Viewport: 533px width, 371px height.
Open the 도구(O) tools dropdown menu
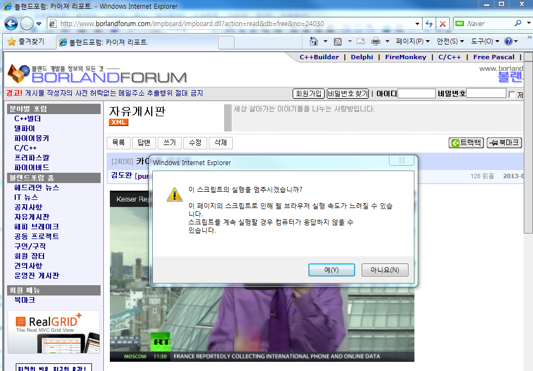tap(485, 41)
